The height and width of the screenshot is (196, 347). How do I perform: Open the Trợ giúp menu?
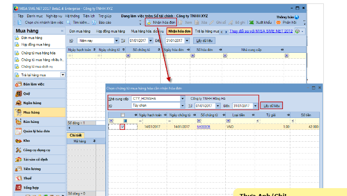(x=105, y=16)
